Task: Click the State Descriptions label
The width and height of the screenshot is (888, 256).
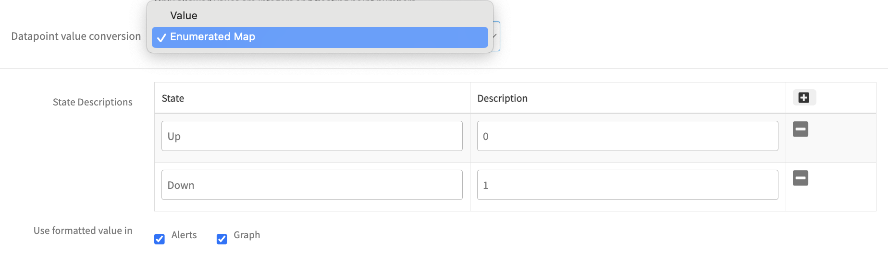Action: (92, 102)
